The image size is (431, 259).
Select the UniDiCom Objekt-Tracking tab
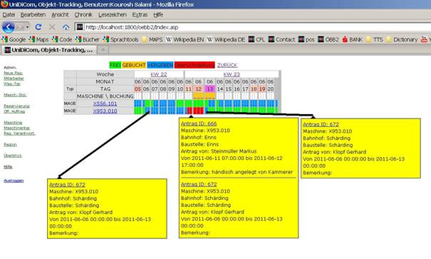[x=49, y=50]
